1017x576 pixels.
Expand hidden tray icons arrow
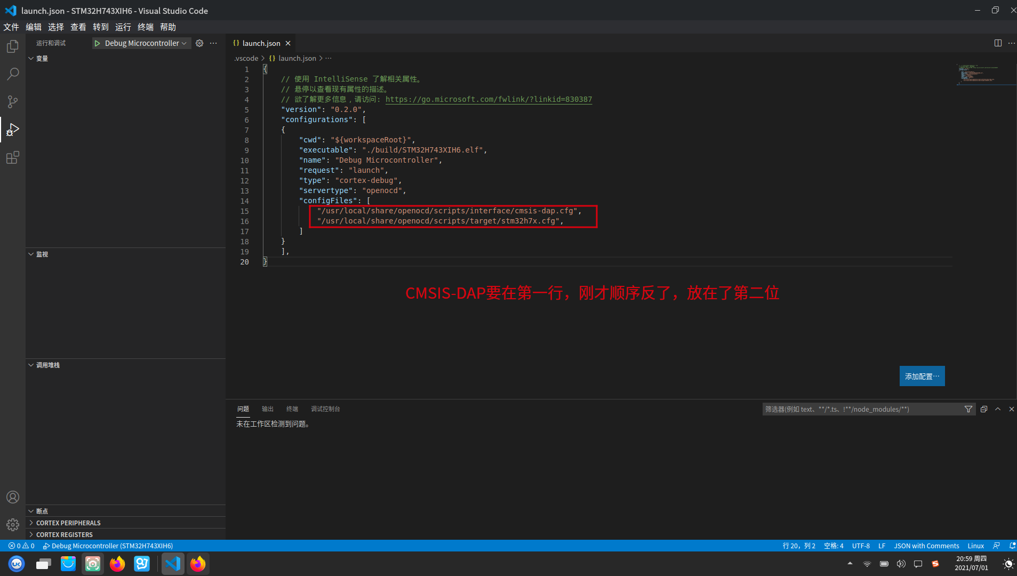coord(850,563)
